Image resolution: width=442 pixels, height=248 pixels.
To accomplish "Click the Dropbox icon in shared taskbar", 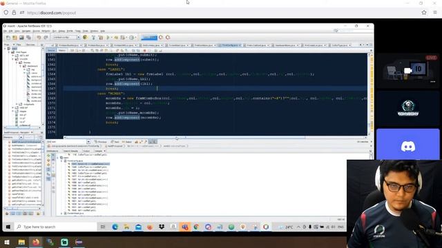I will pyautogui.click(x=162, y=227).
